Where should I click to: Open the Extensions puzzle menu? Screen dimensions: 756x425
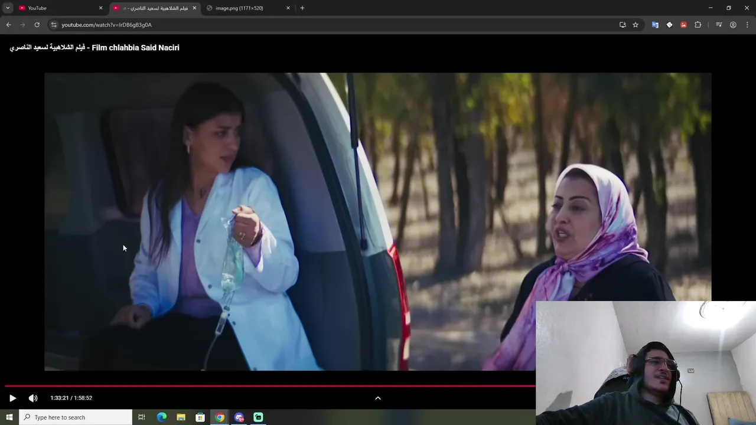click(x=698, y=25)
